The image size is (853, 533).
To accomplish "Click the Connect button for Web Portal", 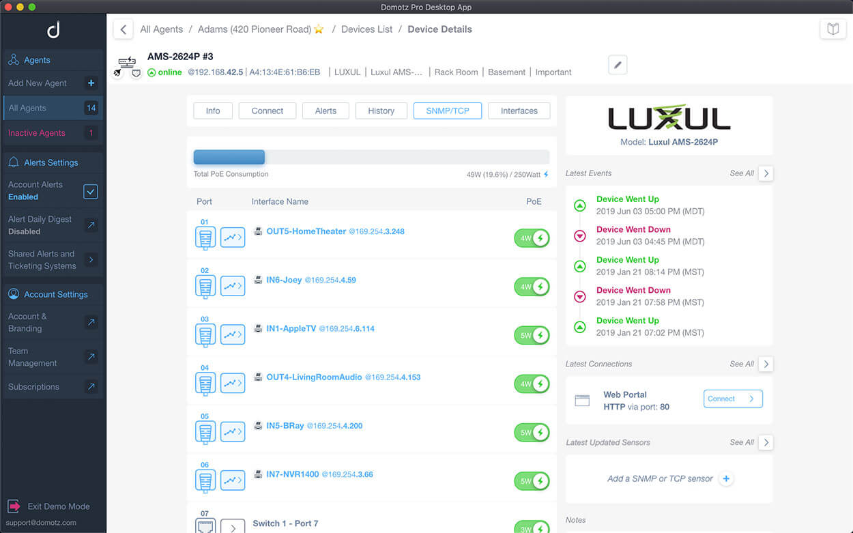I will pos(733,399).
